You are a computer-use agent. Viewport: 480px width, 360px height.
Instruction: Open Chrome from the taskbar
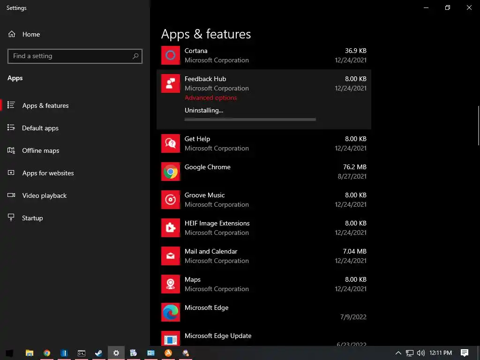pos(47,353)
